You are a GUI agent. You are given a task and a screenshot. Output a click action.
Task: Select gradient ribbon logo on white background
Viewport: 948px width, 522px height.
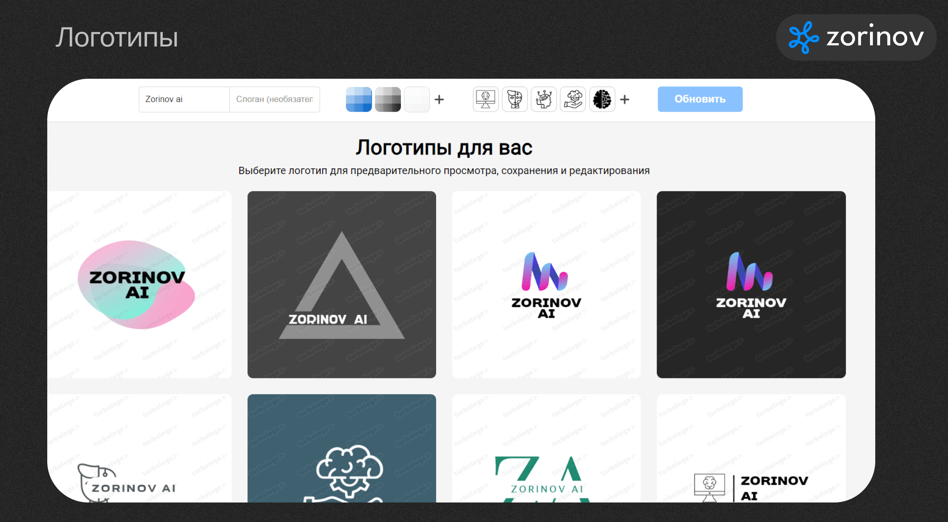pyautogui.click(x=546, y=284)
